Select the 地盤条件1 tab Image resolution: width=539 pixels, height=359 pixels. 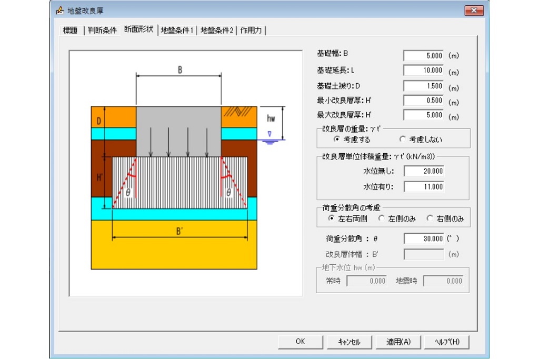coord(177,30)
